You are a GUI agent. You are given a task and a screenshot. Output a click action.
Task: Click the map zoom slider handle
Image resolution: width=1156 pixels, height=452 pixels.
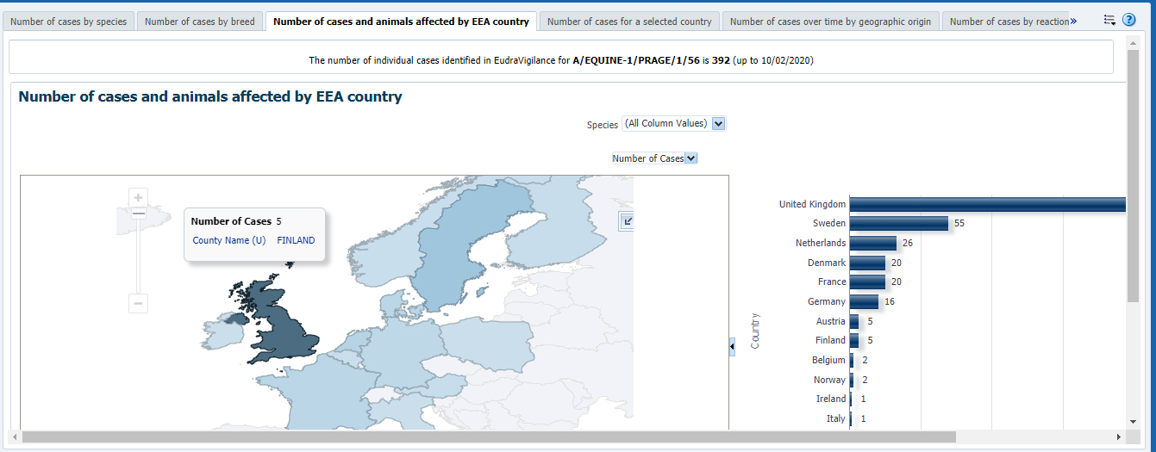(138, 213)
